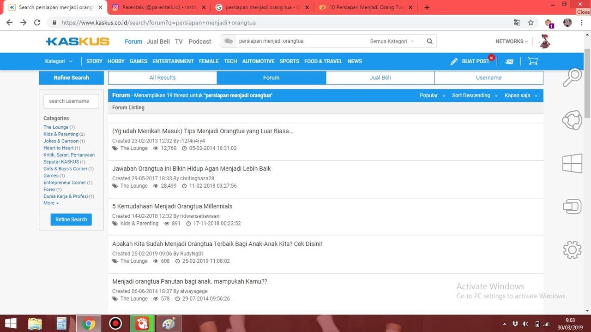This screenshot has height=332, width=591.
Task: Open thread Tips Menjadi Orangtua yang Luar Biasa
Action: point(203,131)
